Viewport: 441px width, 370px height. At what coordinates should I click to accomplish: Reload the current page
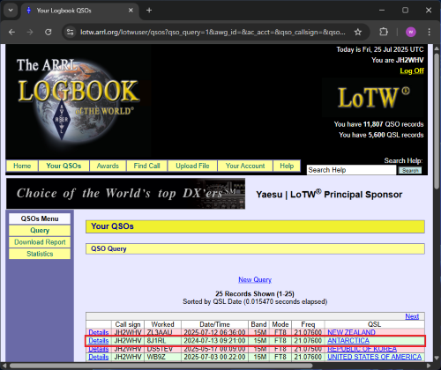(x=49, y=32)
